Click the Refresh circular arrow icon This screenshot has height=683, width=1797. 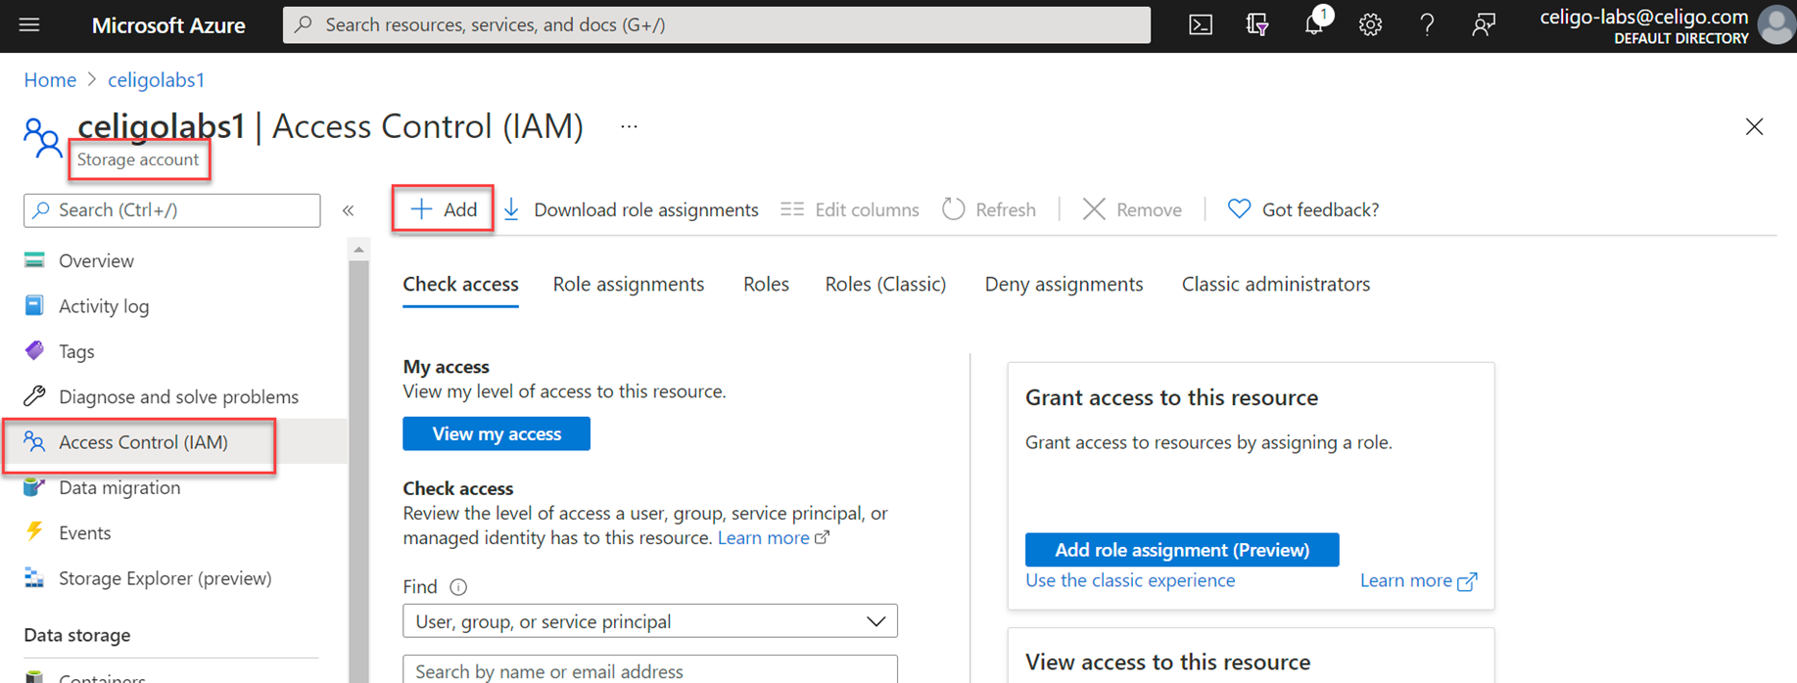click(953, 209)
